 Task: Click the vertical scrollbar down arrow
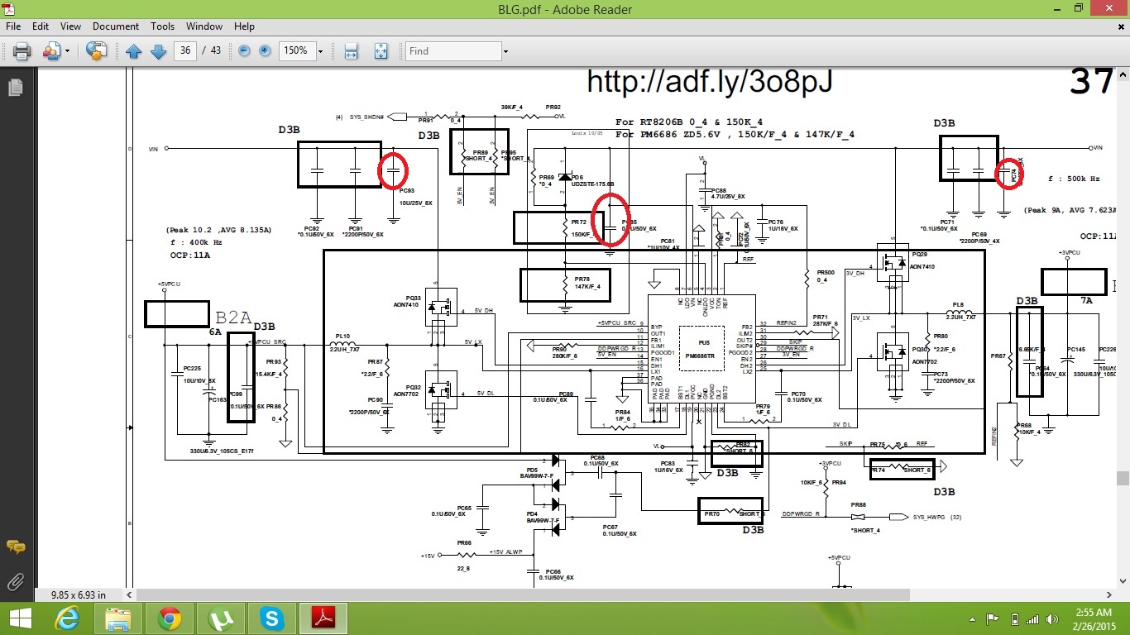click(1123, 582)
